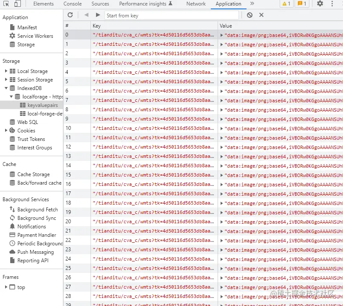This screenshot has width=343, height=306.
Task: Click the # column header
Action: pyautogui.click(x=77, y=26)
